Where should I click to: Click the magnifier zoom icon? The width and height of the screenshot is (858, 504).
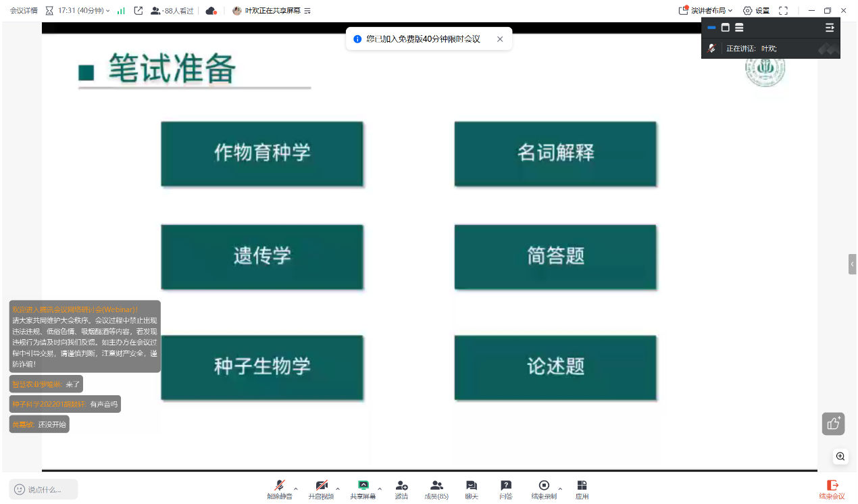click(x=840, y=457)
